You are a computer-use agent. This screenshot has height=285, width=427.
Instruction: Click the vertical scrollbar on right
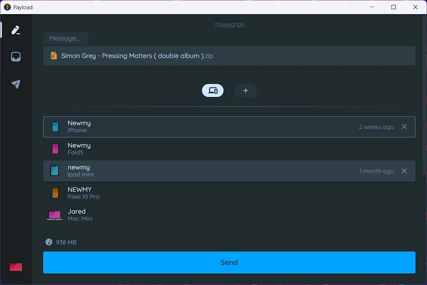(424, 104)
